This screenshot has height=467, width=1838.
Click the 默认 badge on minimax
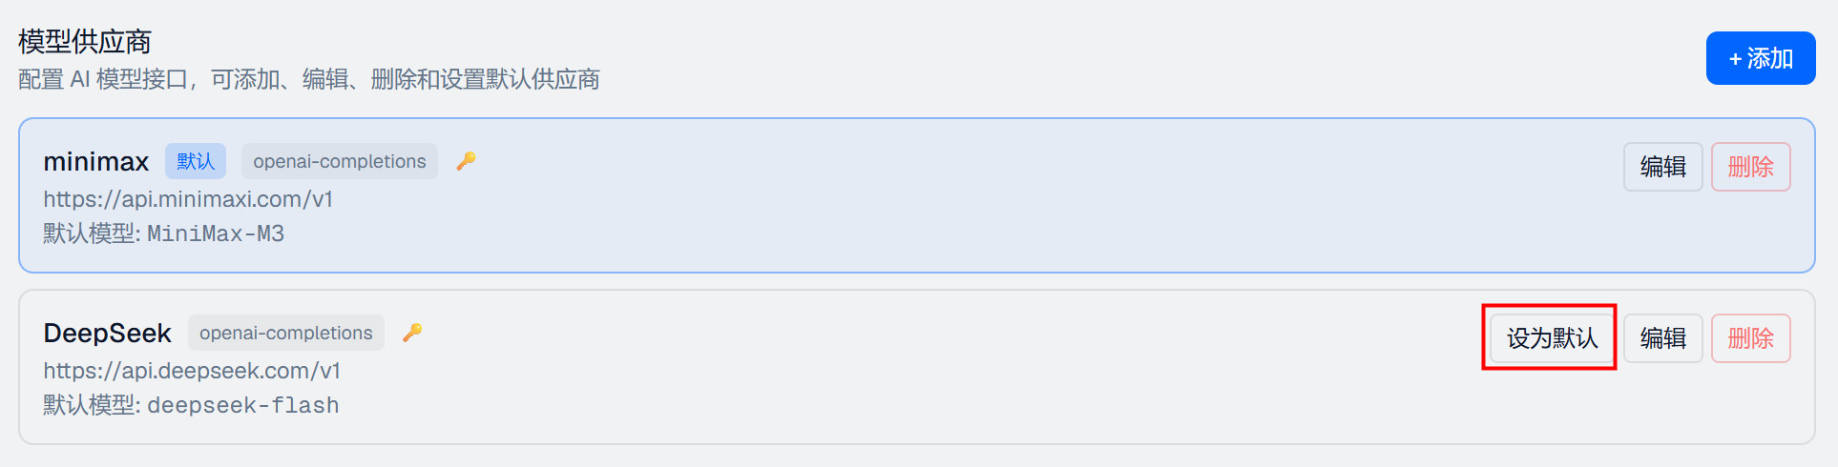click(x=196, y=161)
